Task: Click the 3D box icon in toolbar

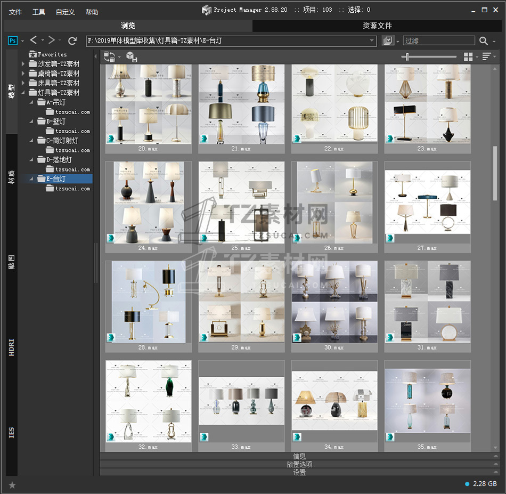Action: click(131, 56)
